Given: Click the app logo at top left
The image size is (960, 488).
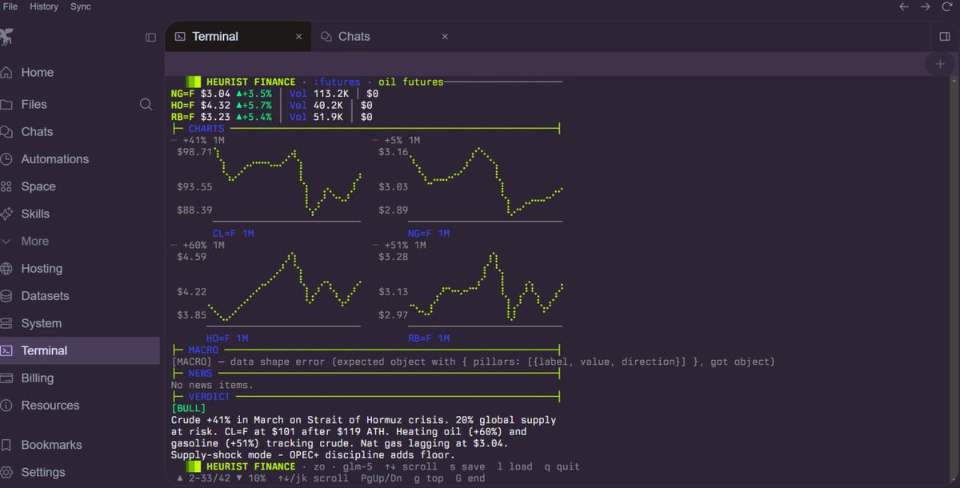Looking at the screenshot, I should pyautogui.click(x=6, y=37).
